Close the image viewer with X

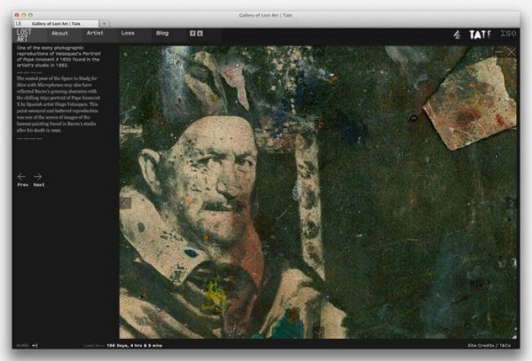tap(511, 52)
